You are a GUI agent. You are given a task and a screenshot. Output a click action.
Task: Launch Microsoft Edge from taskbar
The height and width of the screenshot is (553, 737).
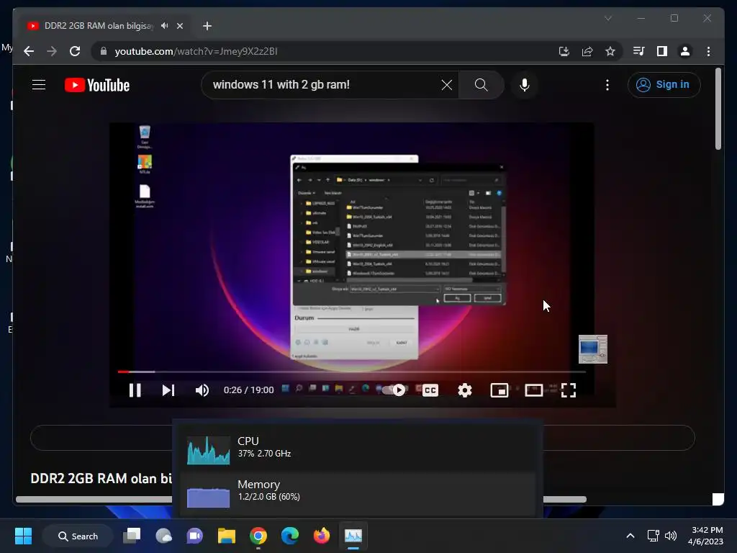(x=289, y=536)
